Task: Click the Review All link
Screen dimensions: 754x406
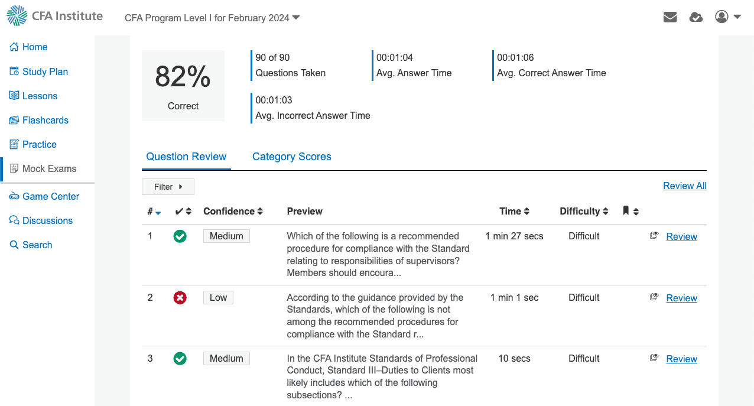Action: tap(684, 186)
